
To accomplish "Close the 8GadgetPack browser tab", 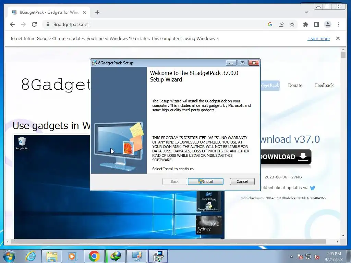I will (x=84, y=12).
